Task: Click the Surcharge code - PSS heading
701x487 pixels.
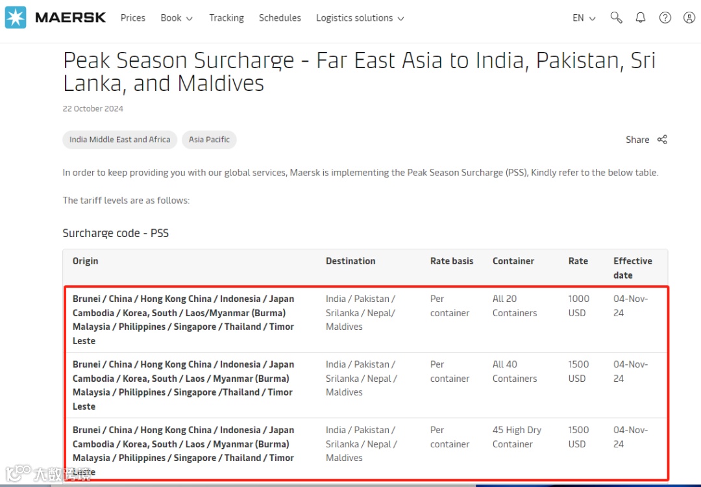Action: click(116, 233)
